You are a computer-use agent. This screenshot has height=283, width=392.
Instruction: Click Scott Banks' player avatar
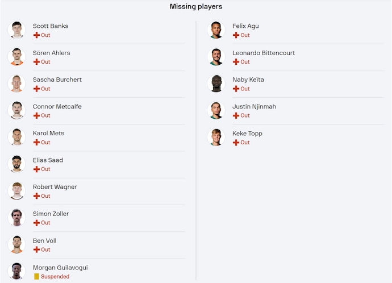pyautogui.click(x=16, y=30)
